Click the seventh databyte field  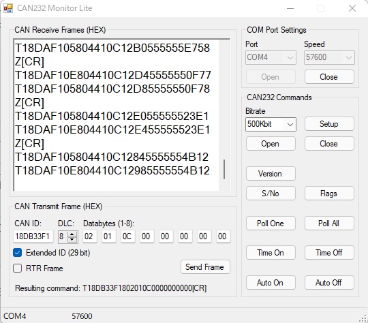click(204, 236)
